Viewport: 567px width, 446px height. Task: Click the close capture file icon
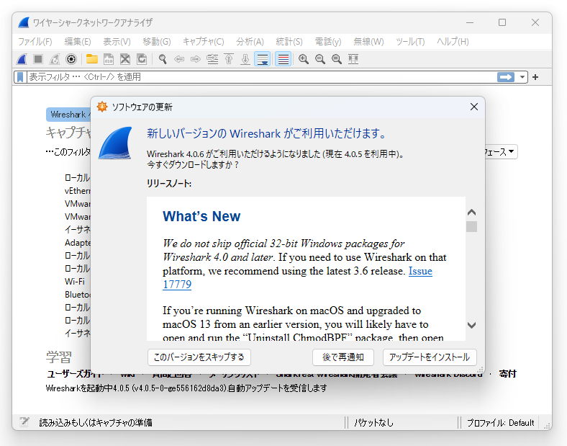(125, 59)
